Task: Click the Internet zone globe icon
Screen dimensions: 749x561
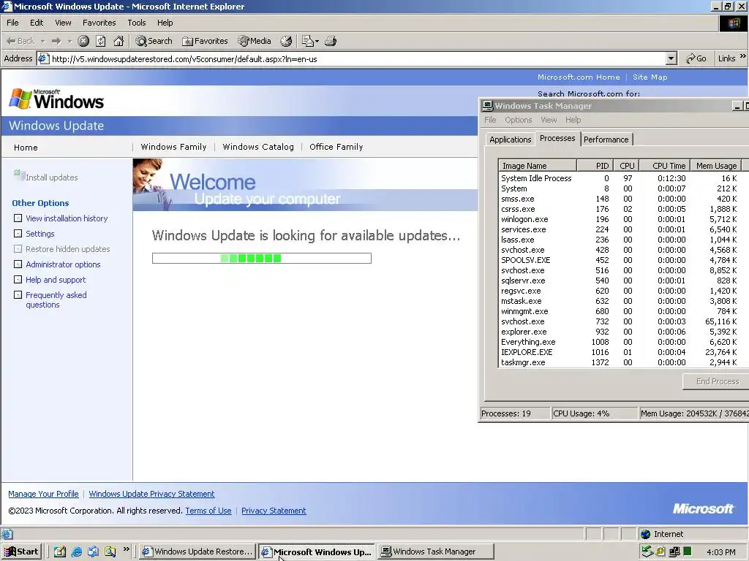Action: (645, 534)
